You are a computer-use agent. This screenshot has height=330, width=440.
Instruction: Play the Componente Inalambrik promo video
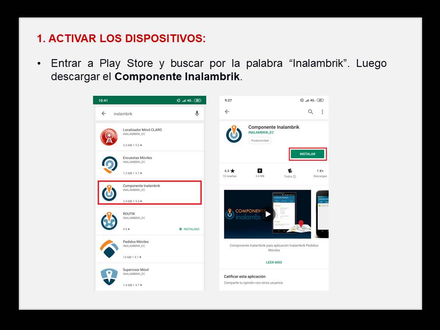click(268, 214)
